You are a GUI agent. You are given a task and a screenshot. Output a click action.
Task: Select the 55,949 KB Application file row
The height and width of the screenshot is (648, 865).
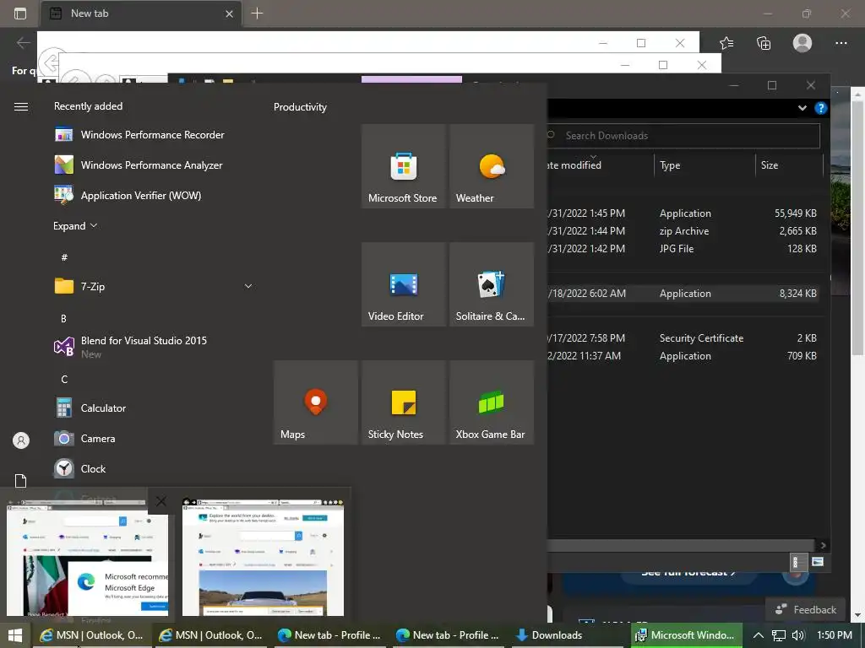point(683,213)
